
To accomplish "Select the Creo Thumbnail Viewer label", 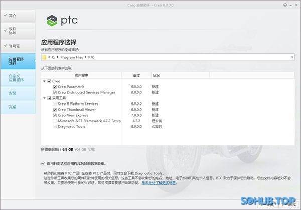I will [77, 110].
